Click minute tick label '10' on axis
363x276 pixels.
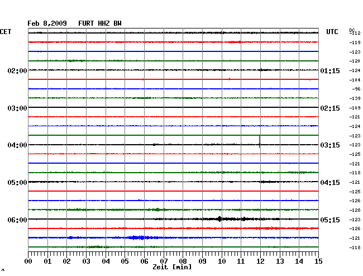[222, 261]
